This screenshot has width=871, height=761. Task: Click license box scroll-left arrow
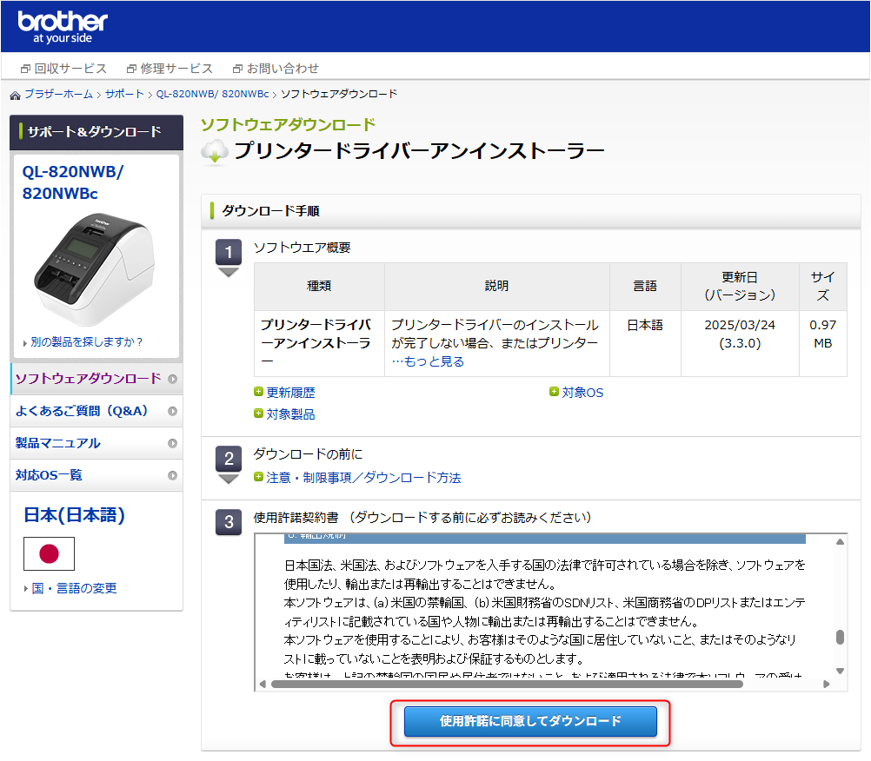click(263, 685)
